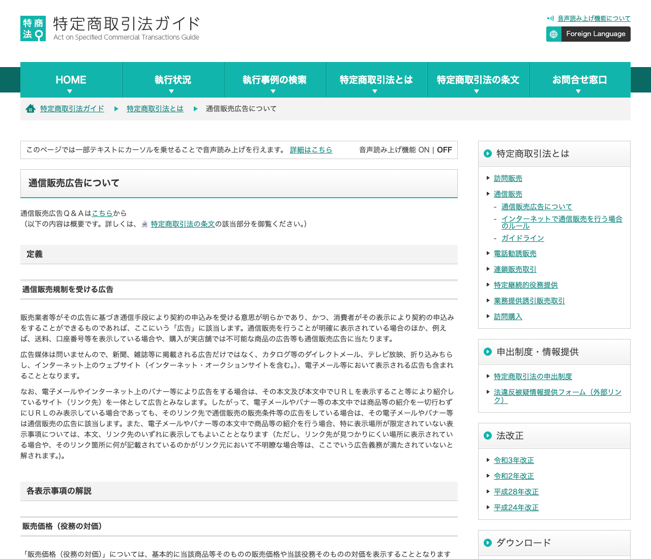Open sidebar 通信販売広告について sub-link
This screenshot has width=651, height=559.
(x=537, y=207)
